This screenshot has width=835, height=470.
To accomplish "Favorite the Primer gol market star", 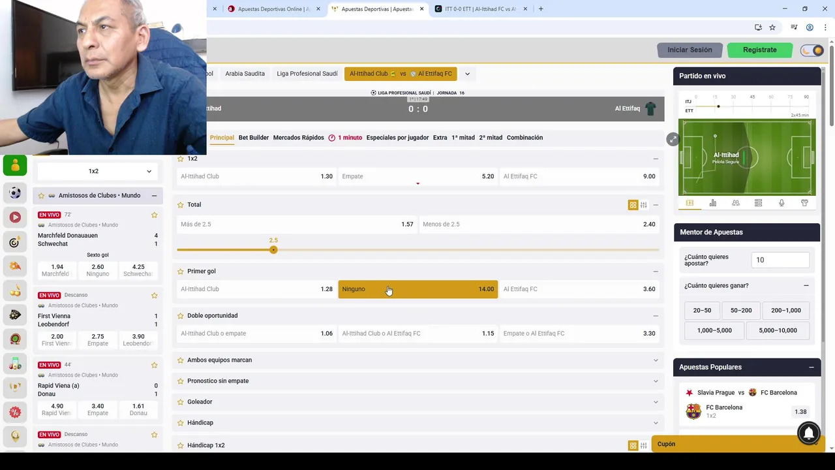I will 180,271.
